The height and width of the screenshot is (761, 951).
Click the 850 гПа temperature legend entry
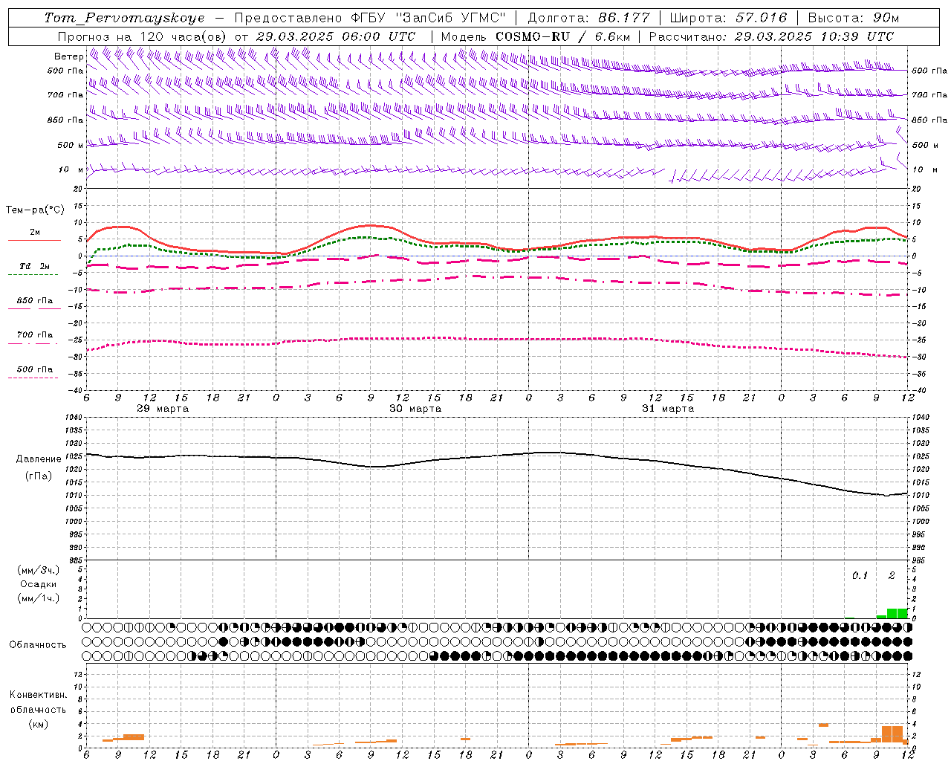click(34, 301)
